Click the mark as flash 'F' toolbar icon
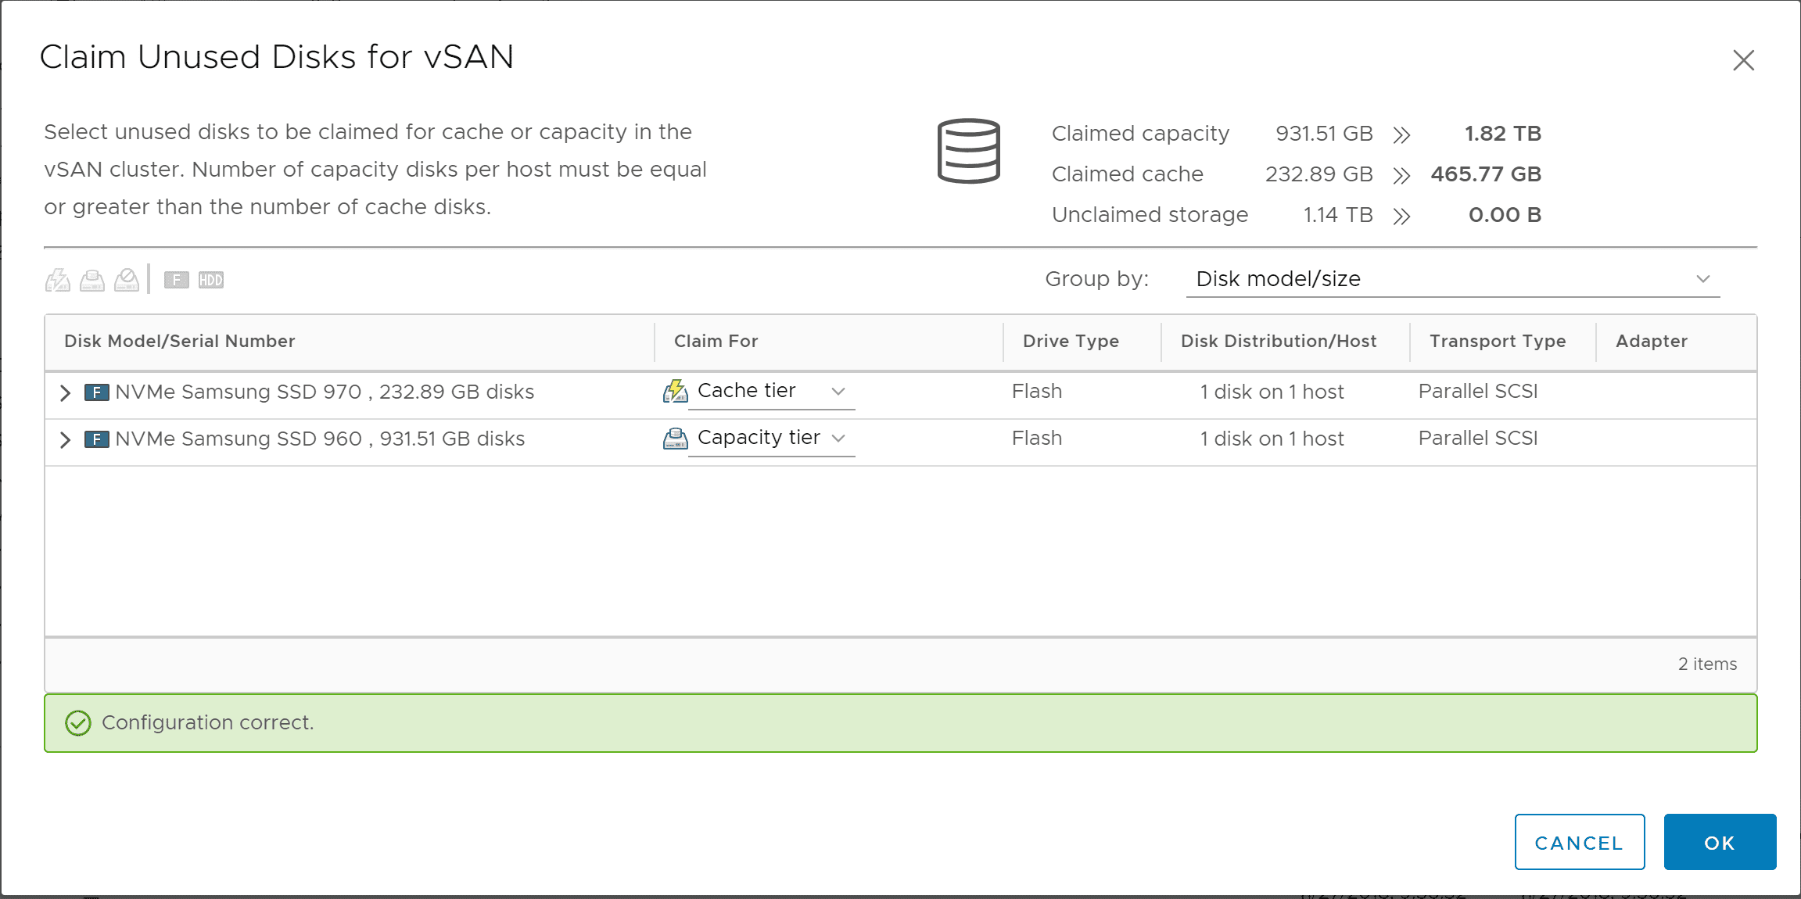 (x=177, y=280)
